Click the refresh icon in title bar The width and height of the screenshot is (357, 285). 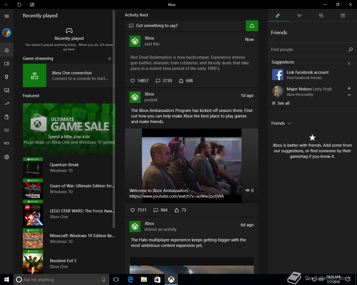(x=19, y=4)
